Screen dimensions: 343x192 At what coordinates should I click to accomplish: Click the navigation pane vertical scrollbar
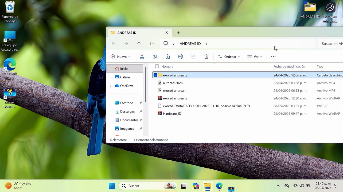coord(146,84)
